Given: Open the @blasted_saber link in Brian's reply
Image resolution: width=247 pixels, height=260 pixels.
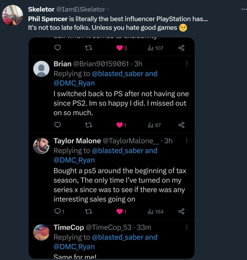Looking at the screenshot, I should pos(117,74).
